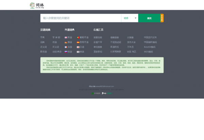Image resolution: width=204 pixels, height=140 pixels.
Task: Click the Korean flag icon for 韩语
Action: click(x=78, y=52)
